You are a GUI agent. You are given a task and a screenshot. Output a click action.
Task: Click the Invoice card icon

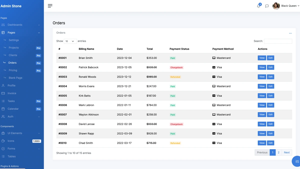[3, 93]
